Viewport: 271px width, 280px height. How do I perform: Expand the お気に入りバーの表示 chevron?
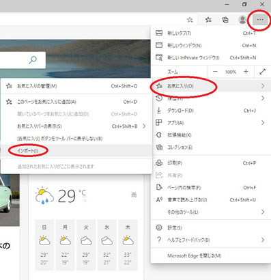(x=144, y=126)
